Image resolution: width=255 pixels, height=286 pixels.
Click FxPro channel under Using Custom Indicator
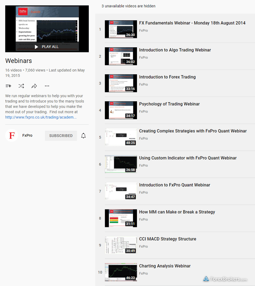(143, 166)
